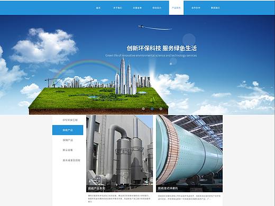Open the 关于我们 nav item

point(118,8)
